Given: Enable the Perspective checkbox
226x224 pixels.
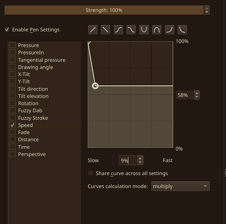Looking at the screenshot, I should [12, 154].
